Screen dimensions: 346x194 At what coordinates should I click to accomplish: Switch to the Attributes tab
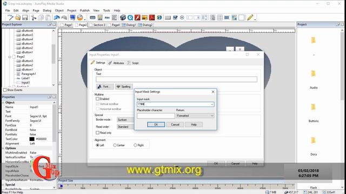tap(116, 63)
